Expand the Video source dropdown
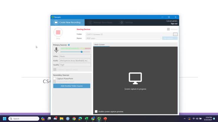Viewport: 218px width, 122px height. point(75,56)
